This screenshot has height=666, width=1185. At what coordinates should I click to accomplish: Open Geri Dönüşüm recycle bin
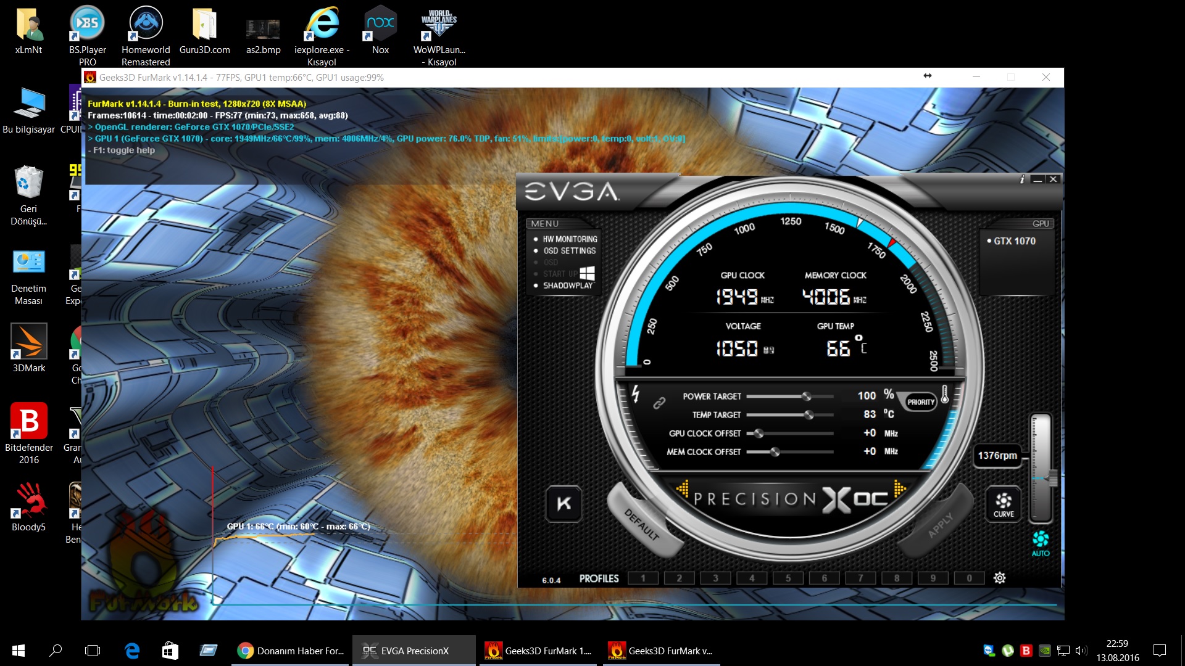28,195
